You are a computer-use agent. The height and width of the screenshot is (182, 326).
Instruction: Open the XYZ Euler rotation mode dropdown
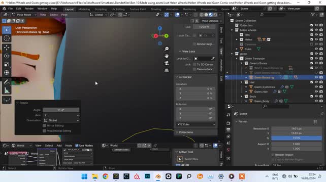pyautogui.click(x=195, y=124)
